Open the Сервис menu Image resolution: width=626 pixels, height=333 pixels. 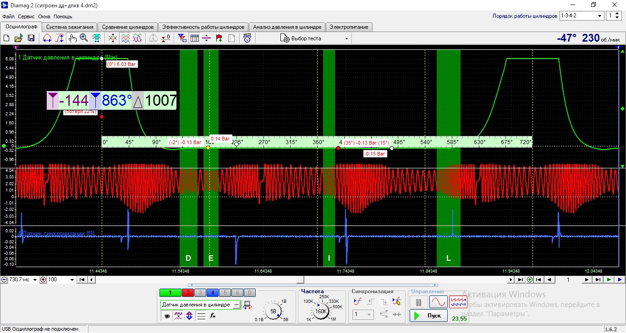click(26, 16)
